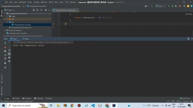Open the Project view mode dropdown
Viewport: 193px width, 108px height.
coord(10,10)
